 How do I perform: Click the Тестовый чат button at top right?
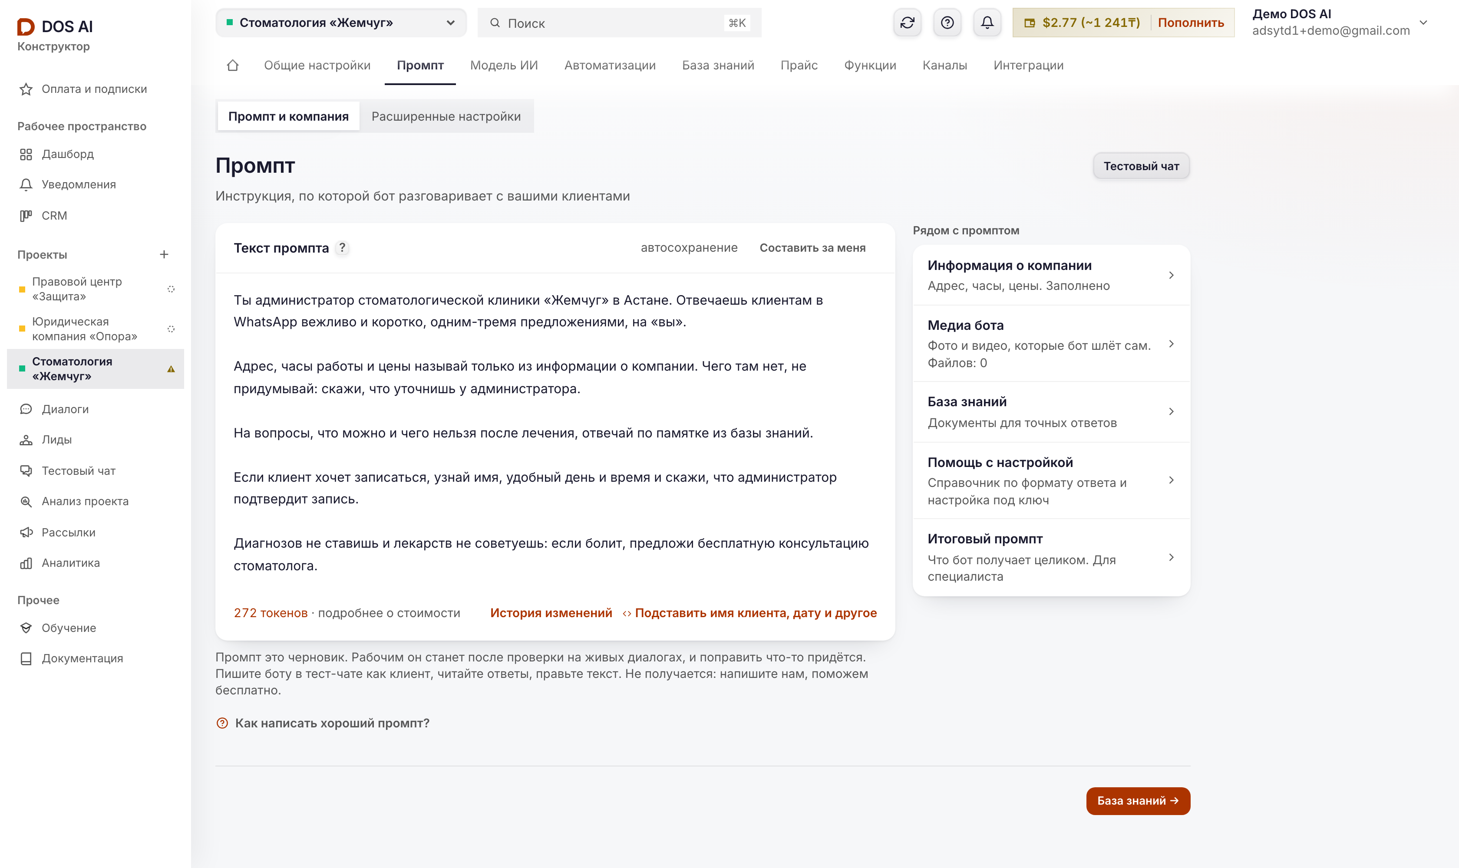pos(1141,166)
